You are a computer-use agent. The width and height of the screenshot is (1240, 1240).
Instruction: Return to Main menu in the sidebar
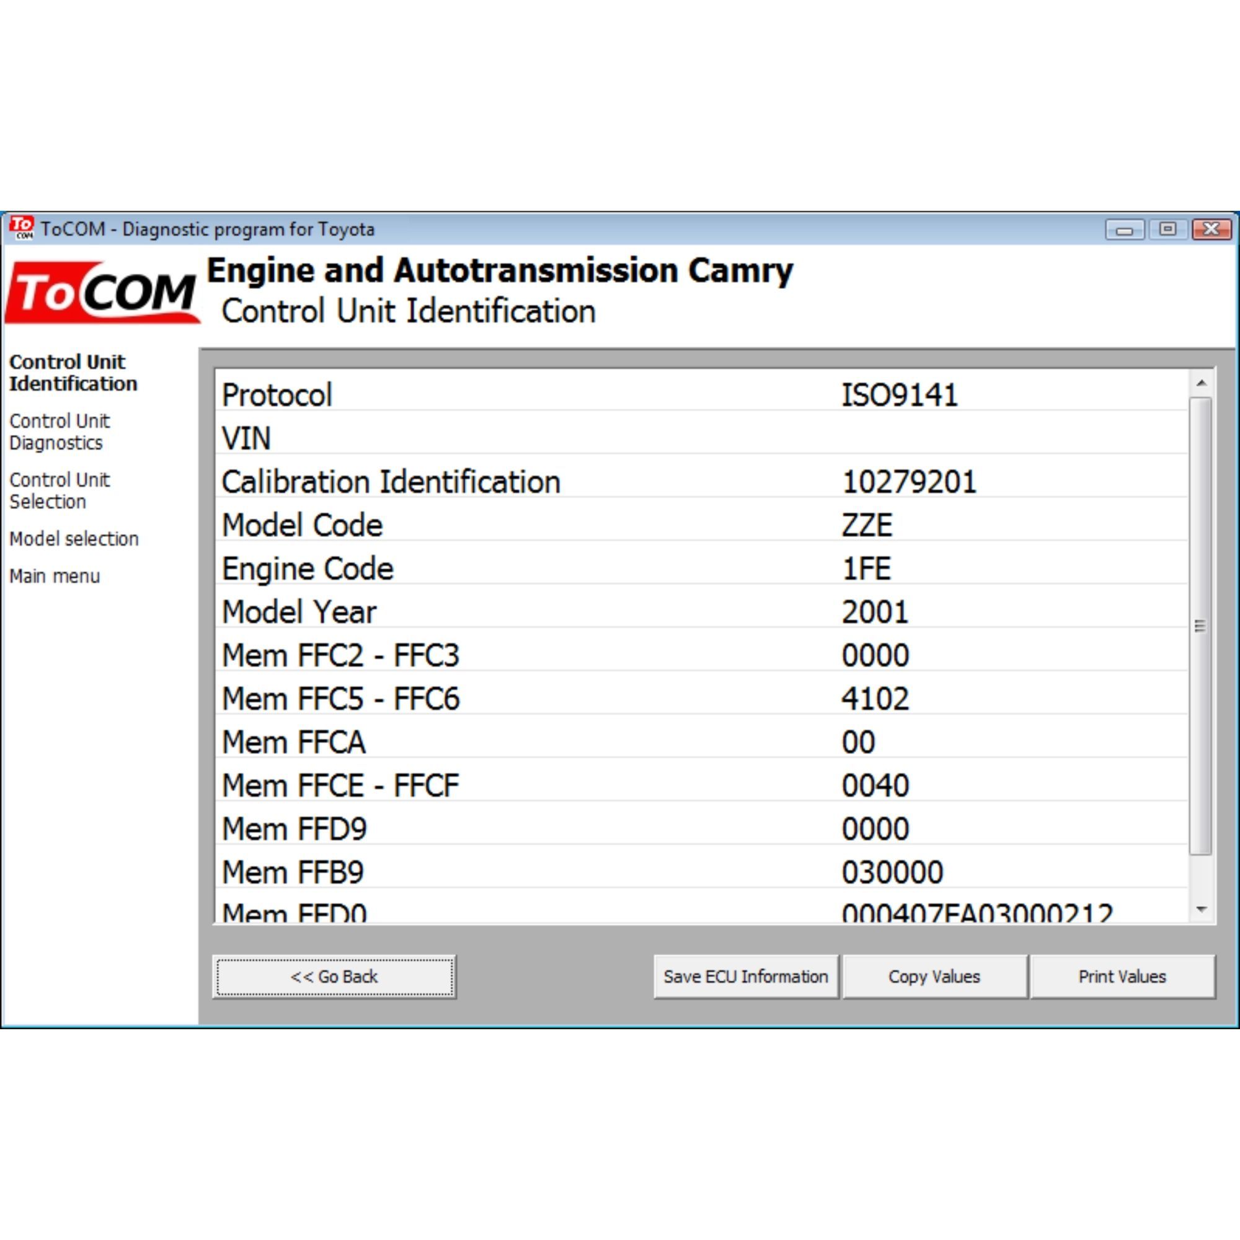click(x=55, y=577)
